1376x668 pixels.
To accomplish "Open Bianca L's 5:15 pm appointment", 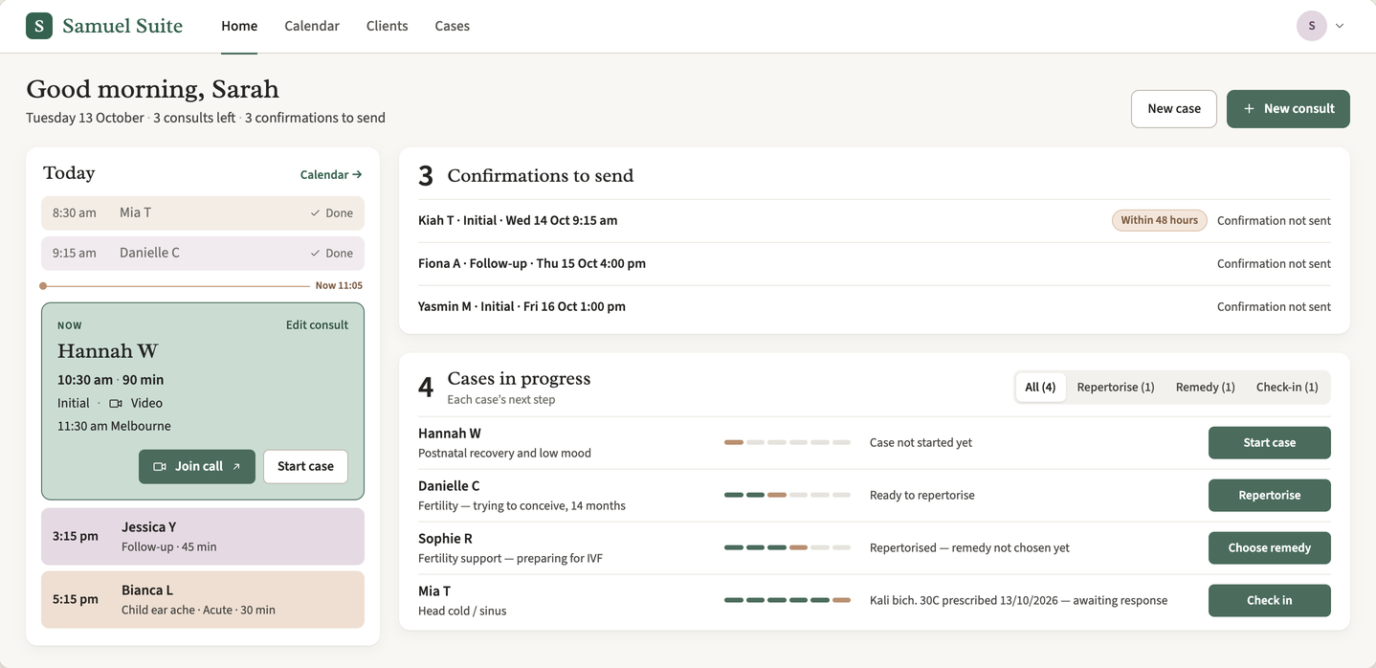I will tap(203, 600).
